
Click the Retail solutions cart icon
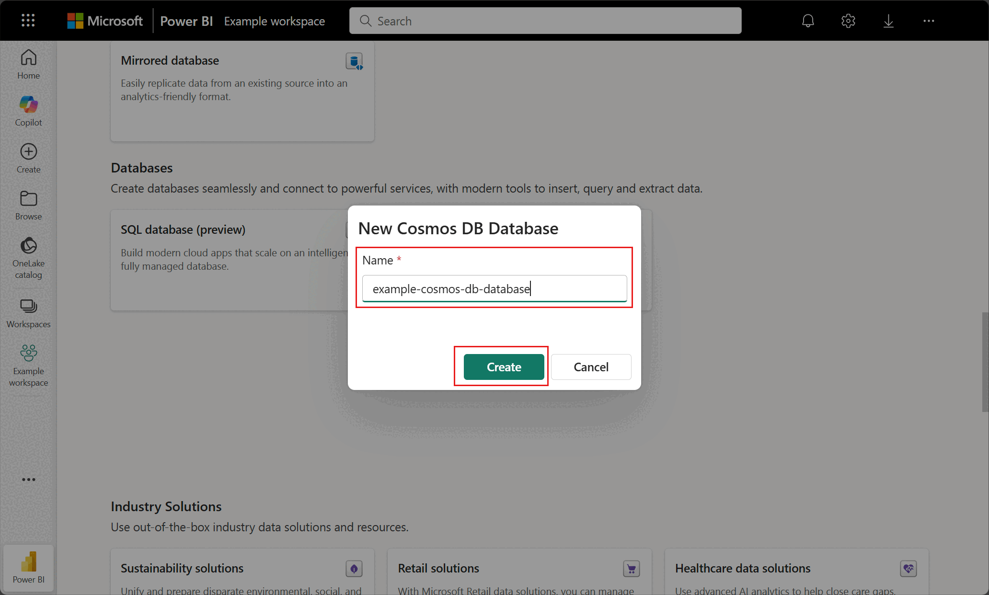click(632, 569)
